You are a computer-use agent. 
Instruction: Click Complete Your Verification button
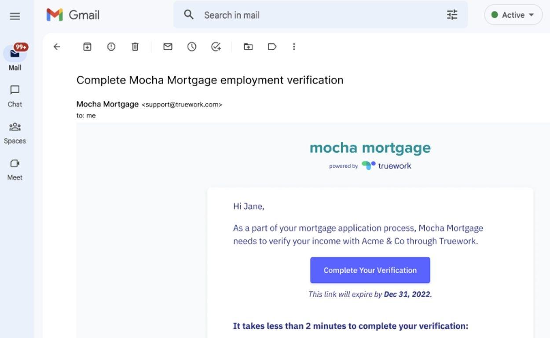click(x=370, y=270)
